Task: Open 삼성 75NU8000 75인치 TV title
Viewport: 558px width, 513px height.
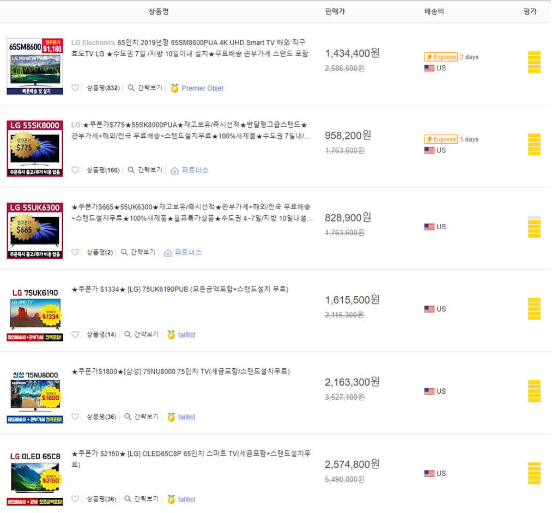Action: pos(181,371)
